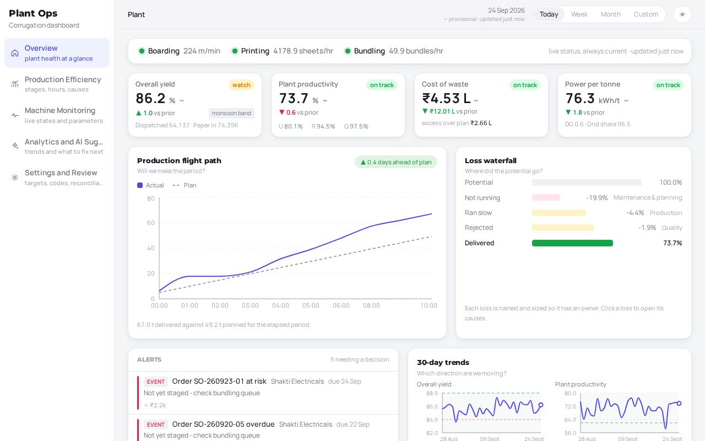
Task: Click the green Delivered bar
Action: coord(572,243)
